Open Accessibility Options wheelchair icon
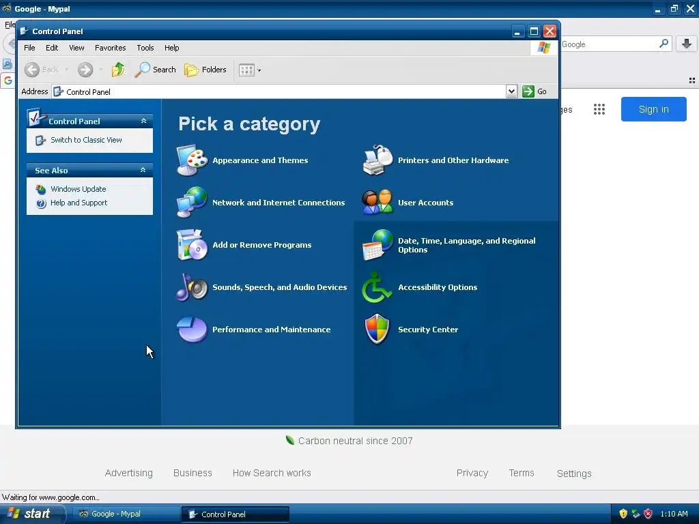This screenshot has width=699, height=524. click(x=377, y=287)
